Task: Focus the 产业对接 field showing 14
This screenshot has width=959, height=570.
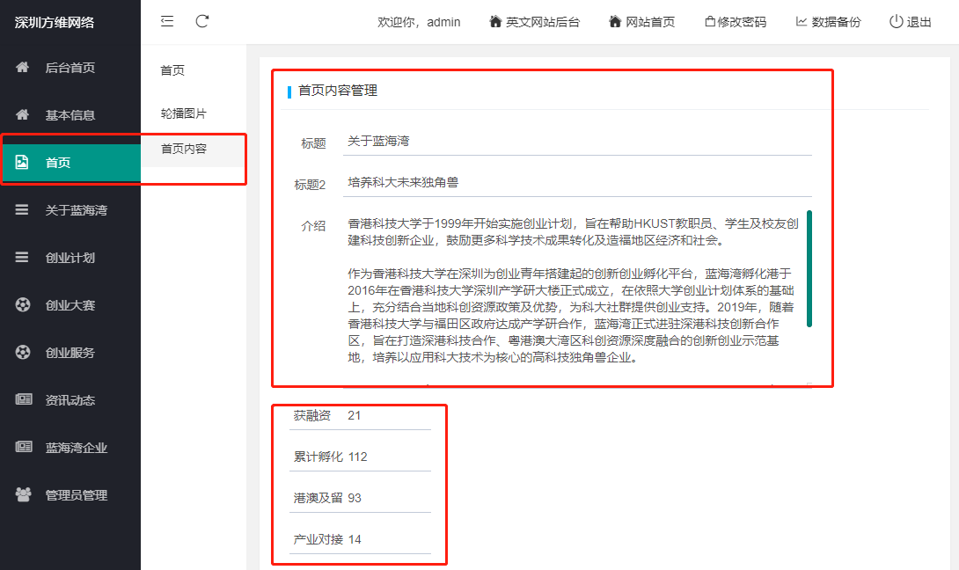Action: point(389,539)
